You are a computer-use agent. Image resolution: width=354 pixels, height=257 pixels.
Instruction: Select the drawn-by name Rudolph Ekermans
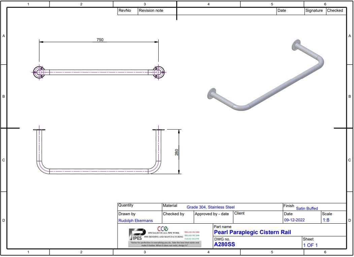tap(135, 221)
